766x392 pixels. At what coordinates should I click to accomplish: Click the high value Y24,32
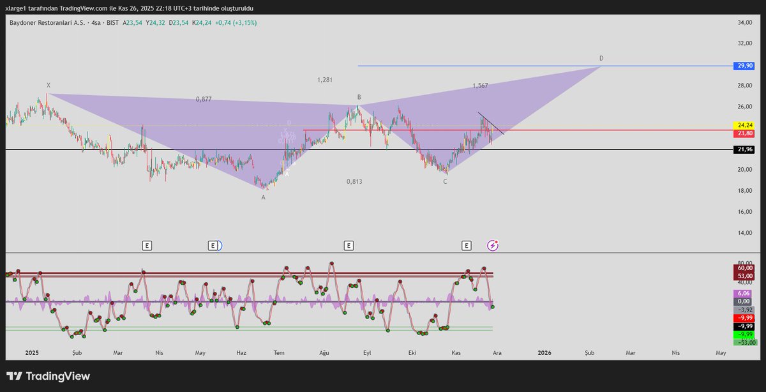tap(155, 23)
